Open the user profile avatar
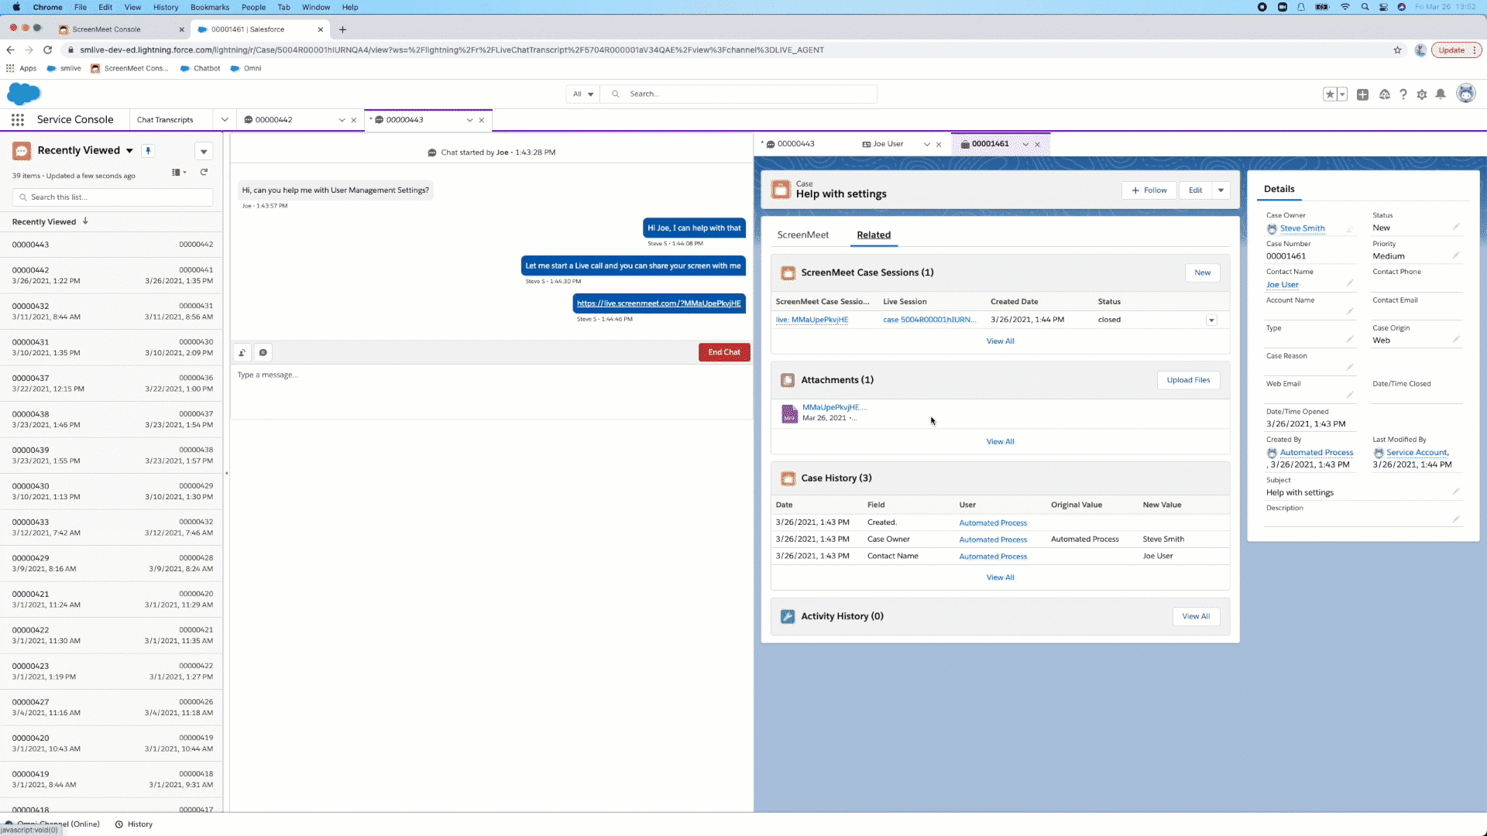The width and height of the screenshot is (1487, 836). click(x=1465, y=94)
